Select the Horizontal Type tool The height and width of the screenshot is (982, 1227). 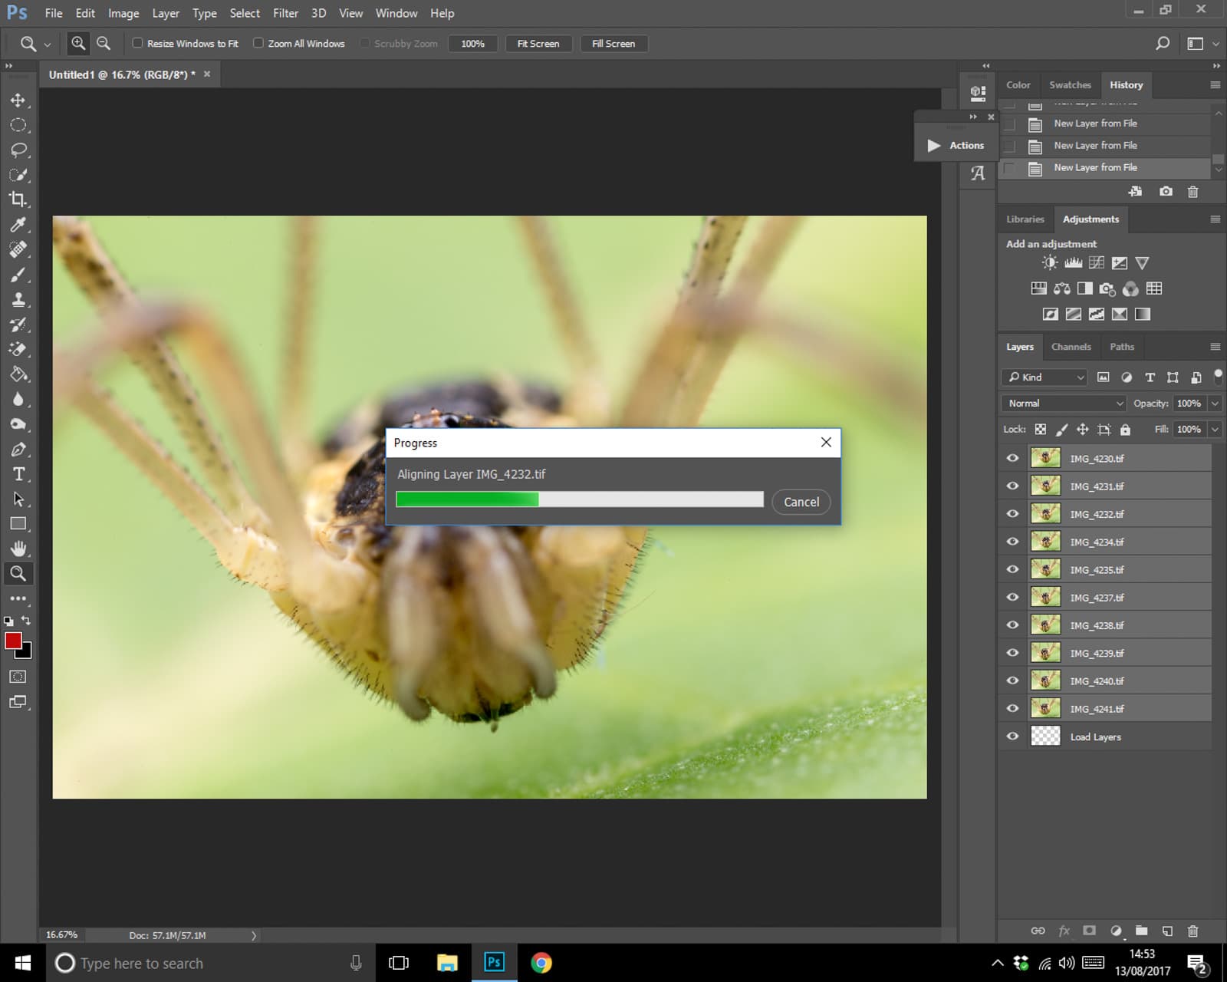click(x=18, y=474)
